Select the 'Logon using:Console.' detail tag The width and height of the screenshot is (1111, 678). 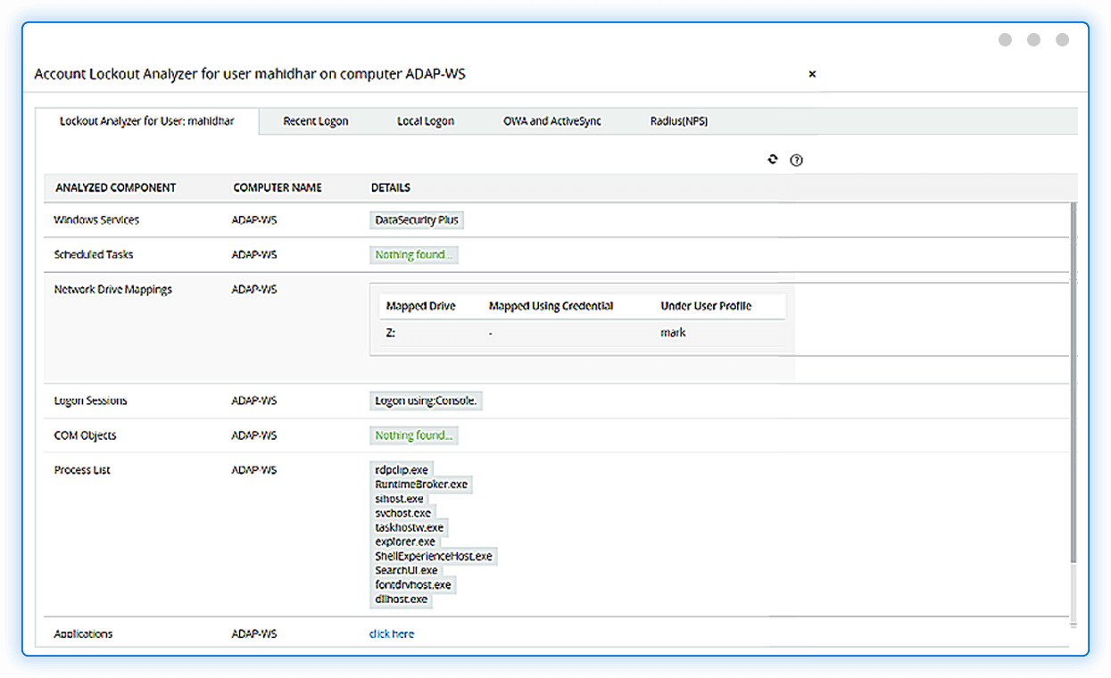[426, 401]
